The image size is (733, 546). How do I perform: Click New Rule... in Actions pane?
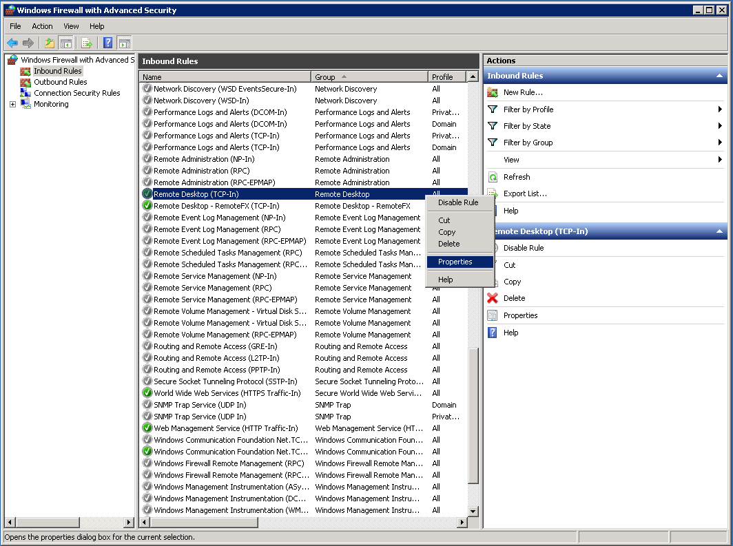click(523, 92)
